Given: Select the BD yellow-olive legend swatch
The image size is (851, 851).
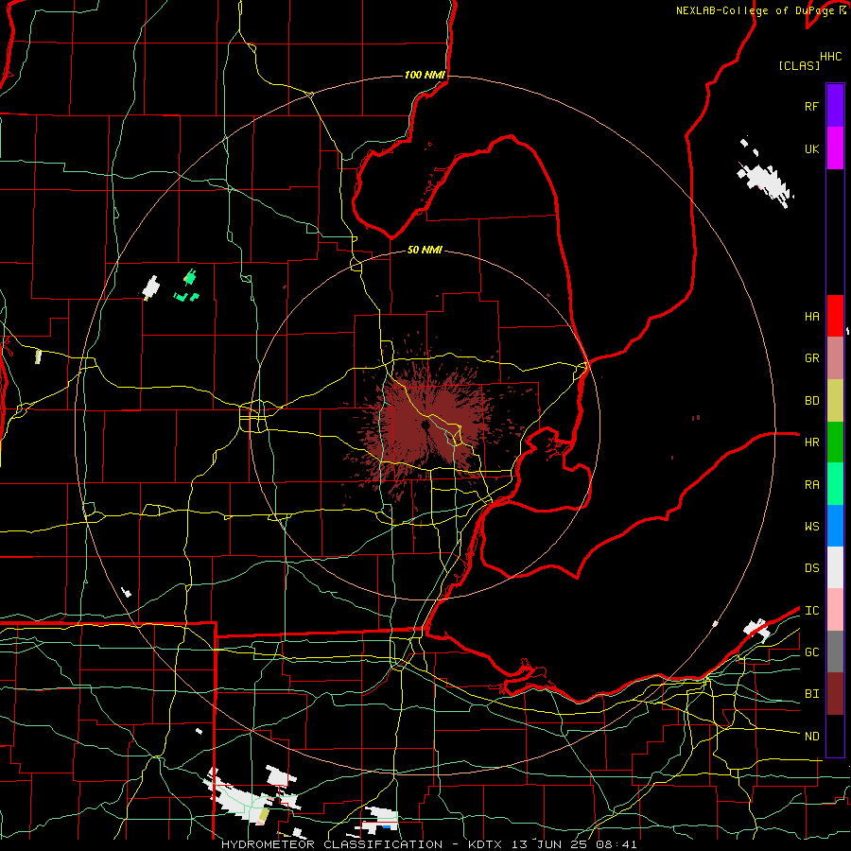Looking at the screenshot, I should 835,401.
